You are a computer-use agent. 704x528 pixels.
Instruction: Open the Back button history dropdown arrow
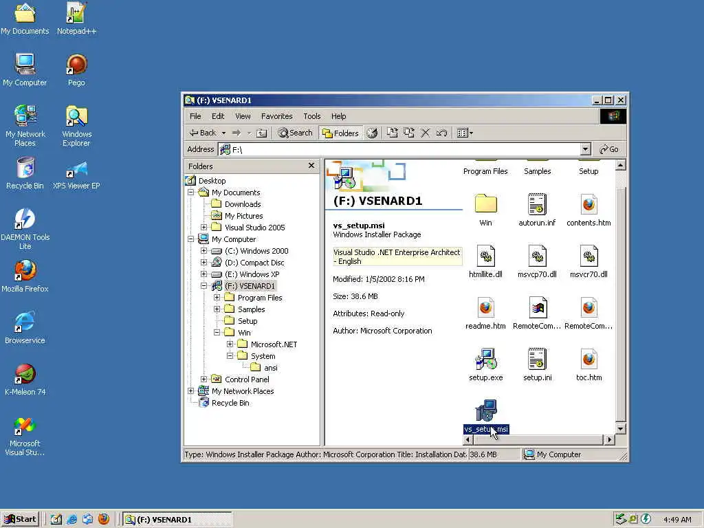(x=223, y=133)
